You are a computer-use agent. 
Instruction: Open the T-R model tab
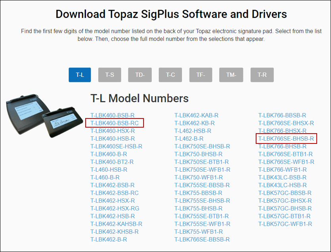click(x=262, y=75)
